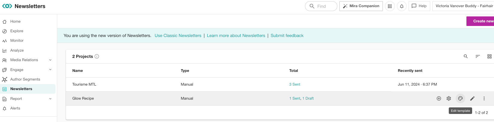Click Use Classic Newsletters link
The height and width of the screenshot is (122, 494).
[x=178, y=35]
